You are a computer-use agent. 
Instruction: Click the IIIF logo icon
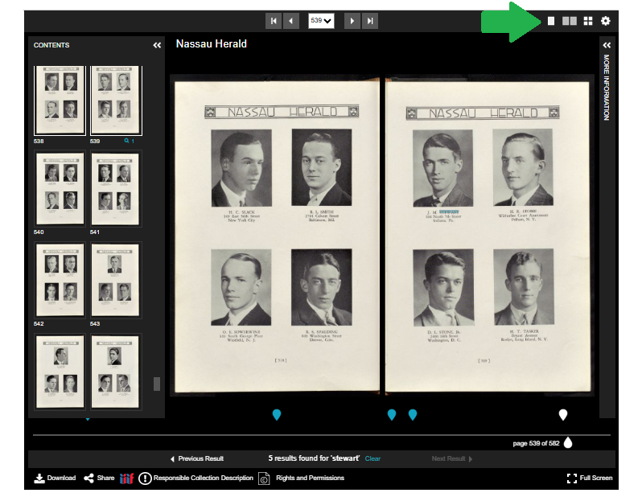126,479
